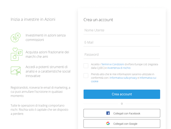Viewport: 171px width, 129px height.
Task: Click the Crea un account heading
Action: tap(98, 20)
